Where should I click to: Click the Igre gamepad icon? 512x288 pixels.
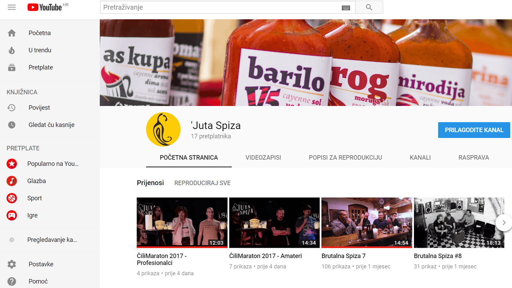click(x=12, y=215)
